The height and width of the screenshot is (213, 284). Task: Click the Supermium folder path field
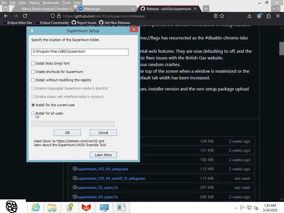[80, 52]
